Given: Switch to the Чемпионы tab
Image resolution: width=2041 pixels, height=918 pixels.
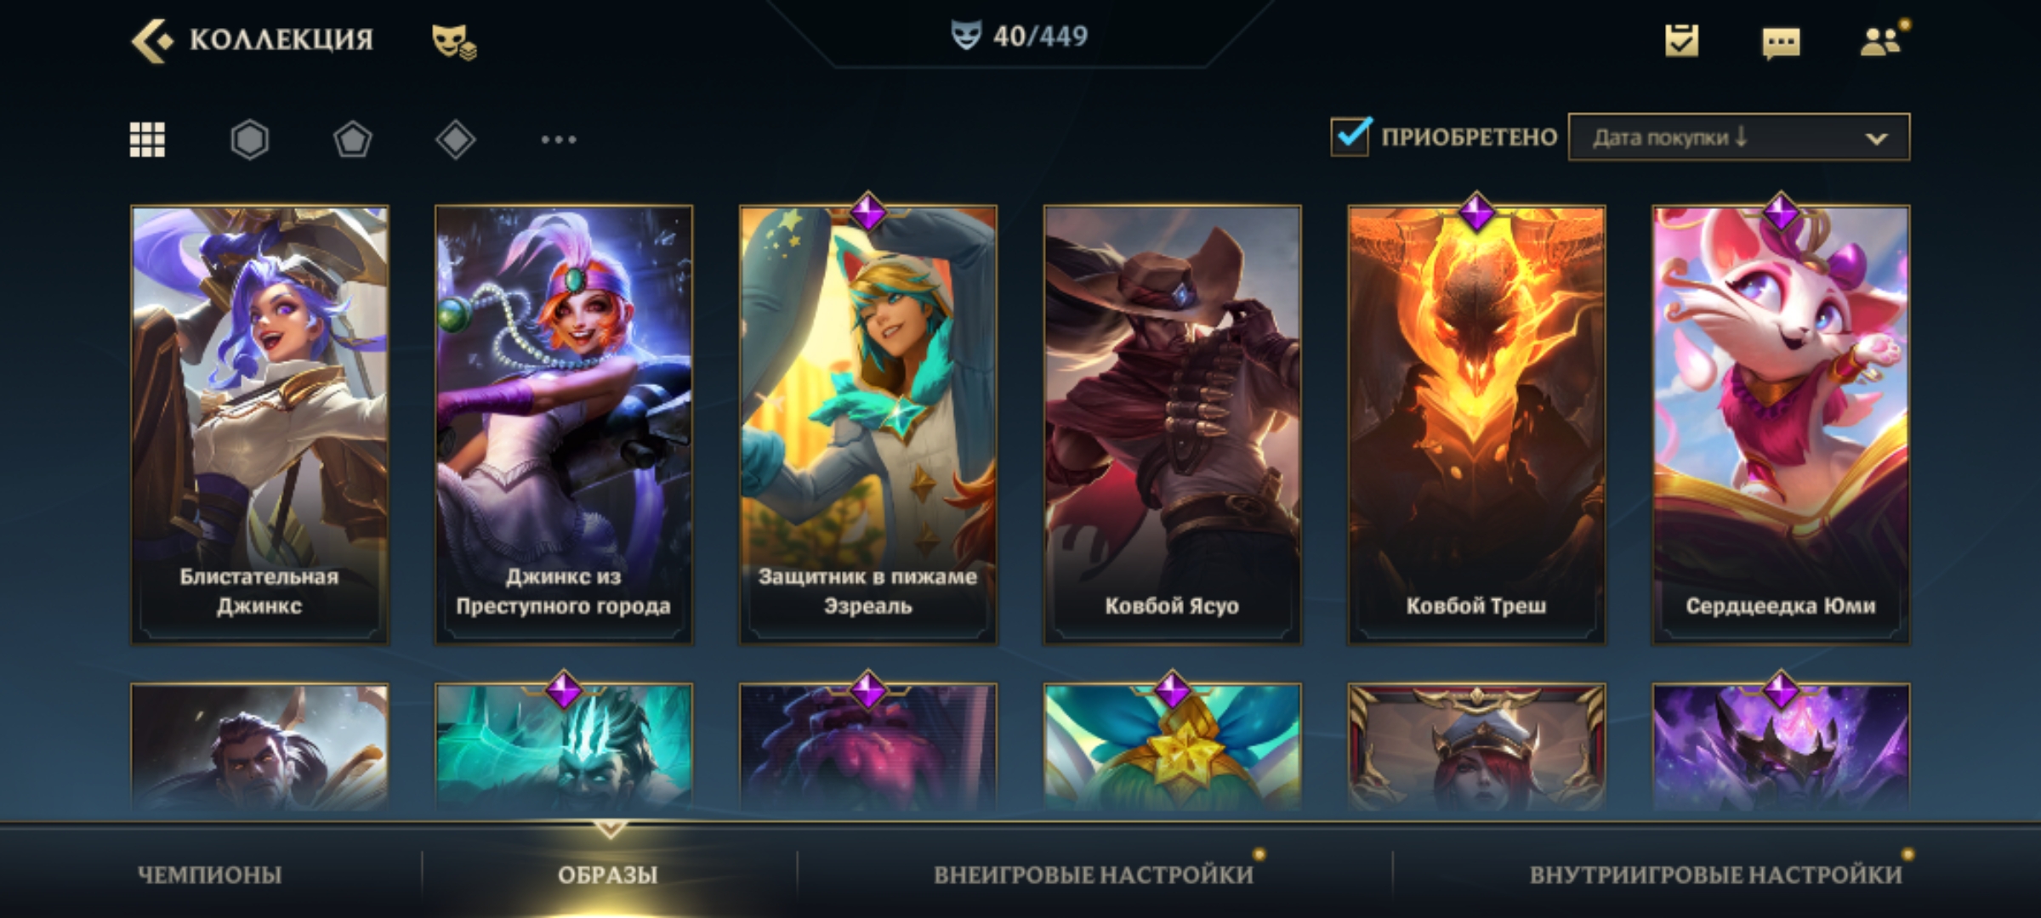Looking at the screenshot, I should 210,875.
